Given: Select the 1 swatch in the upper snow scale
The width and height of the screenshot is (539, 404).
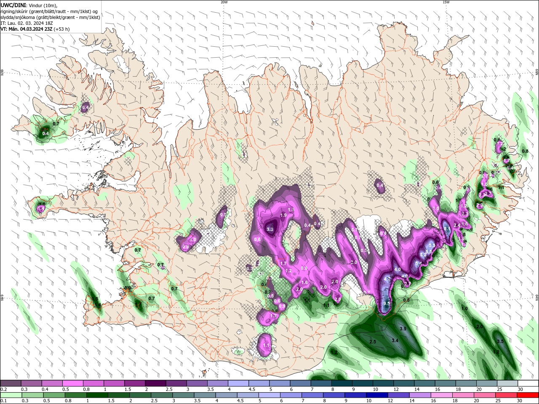Looking at the screenshot, I should (x=114, y=383).
